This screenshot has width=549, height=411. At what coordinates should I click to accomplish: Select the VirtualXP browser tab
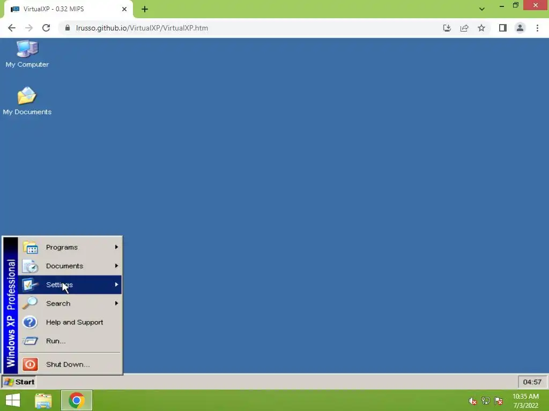tap(68, 9)
